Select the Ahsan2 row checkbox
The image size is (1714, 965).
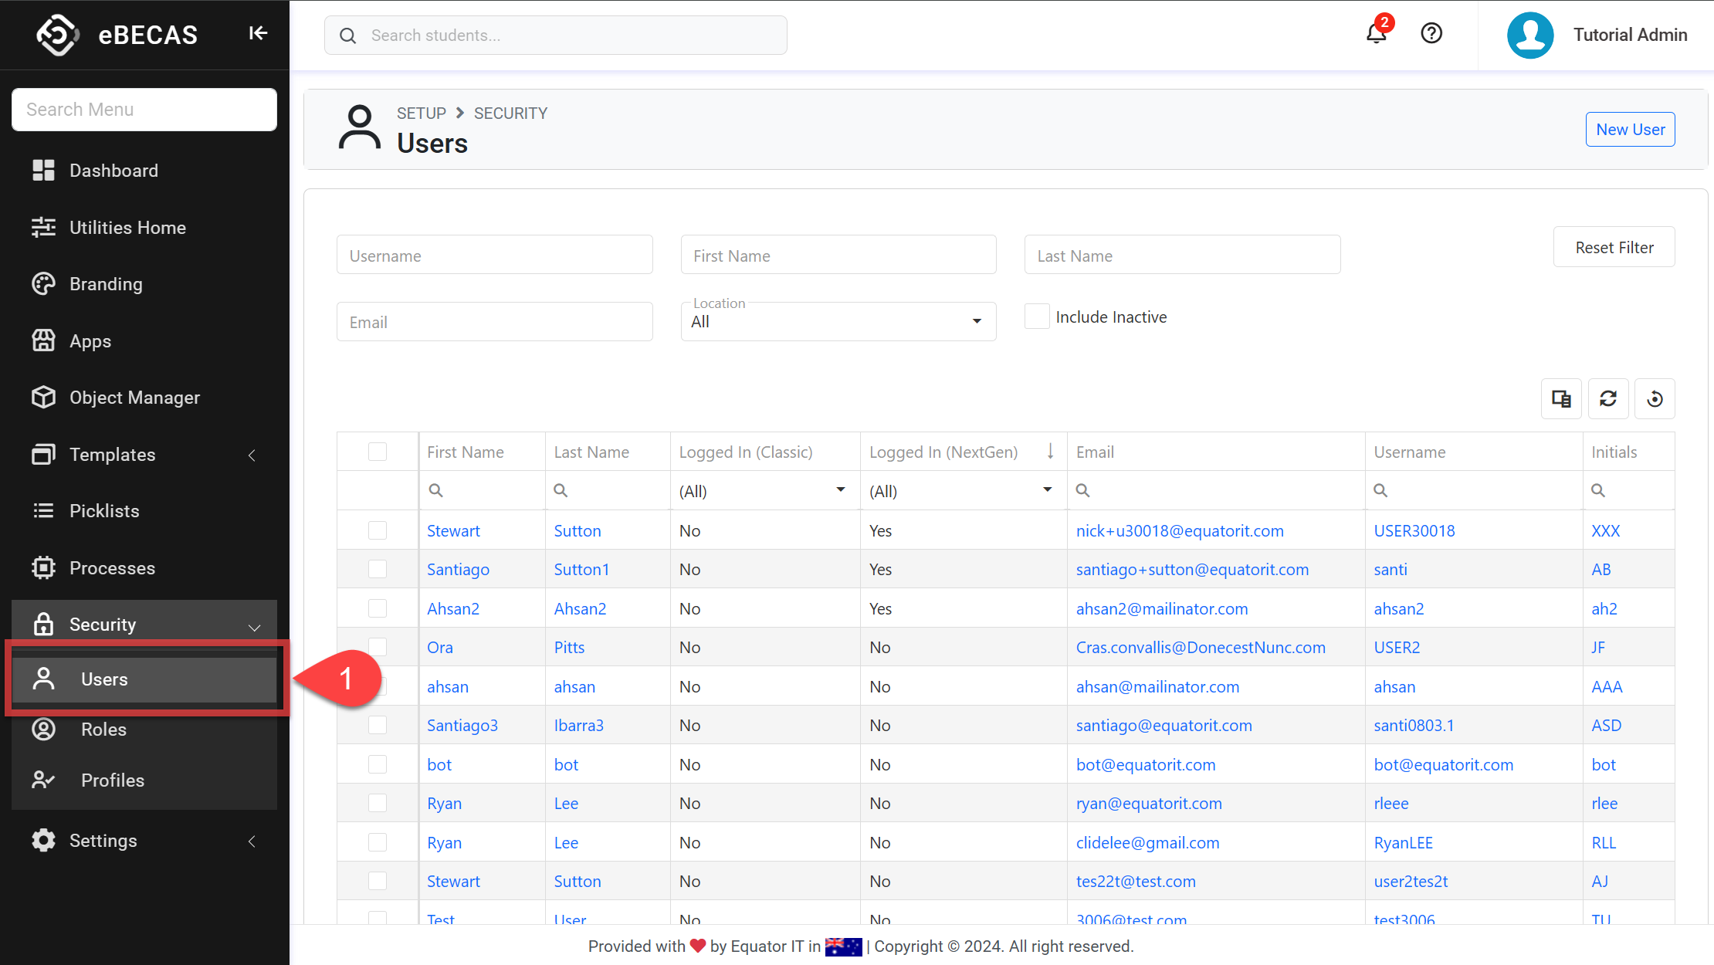[x=378, y=608]
